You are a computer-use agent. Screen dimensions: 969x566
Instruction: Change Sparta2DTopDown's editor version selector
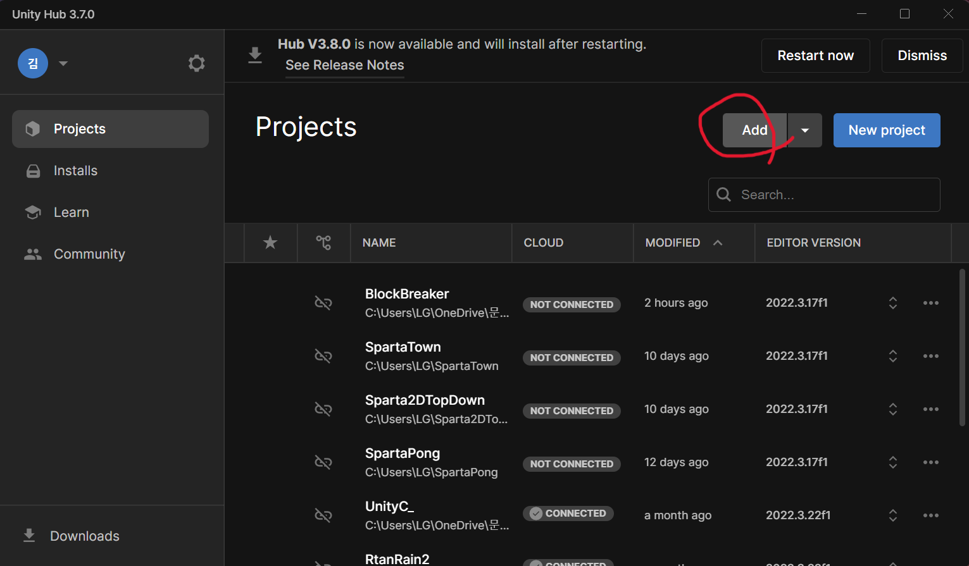tap(893, 409)
